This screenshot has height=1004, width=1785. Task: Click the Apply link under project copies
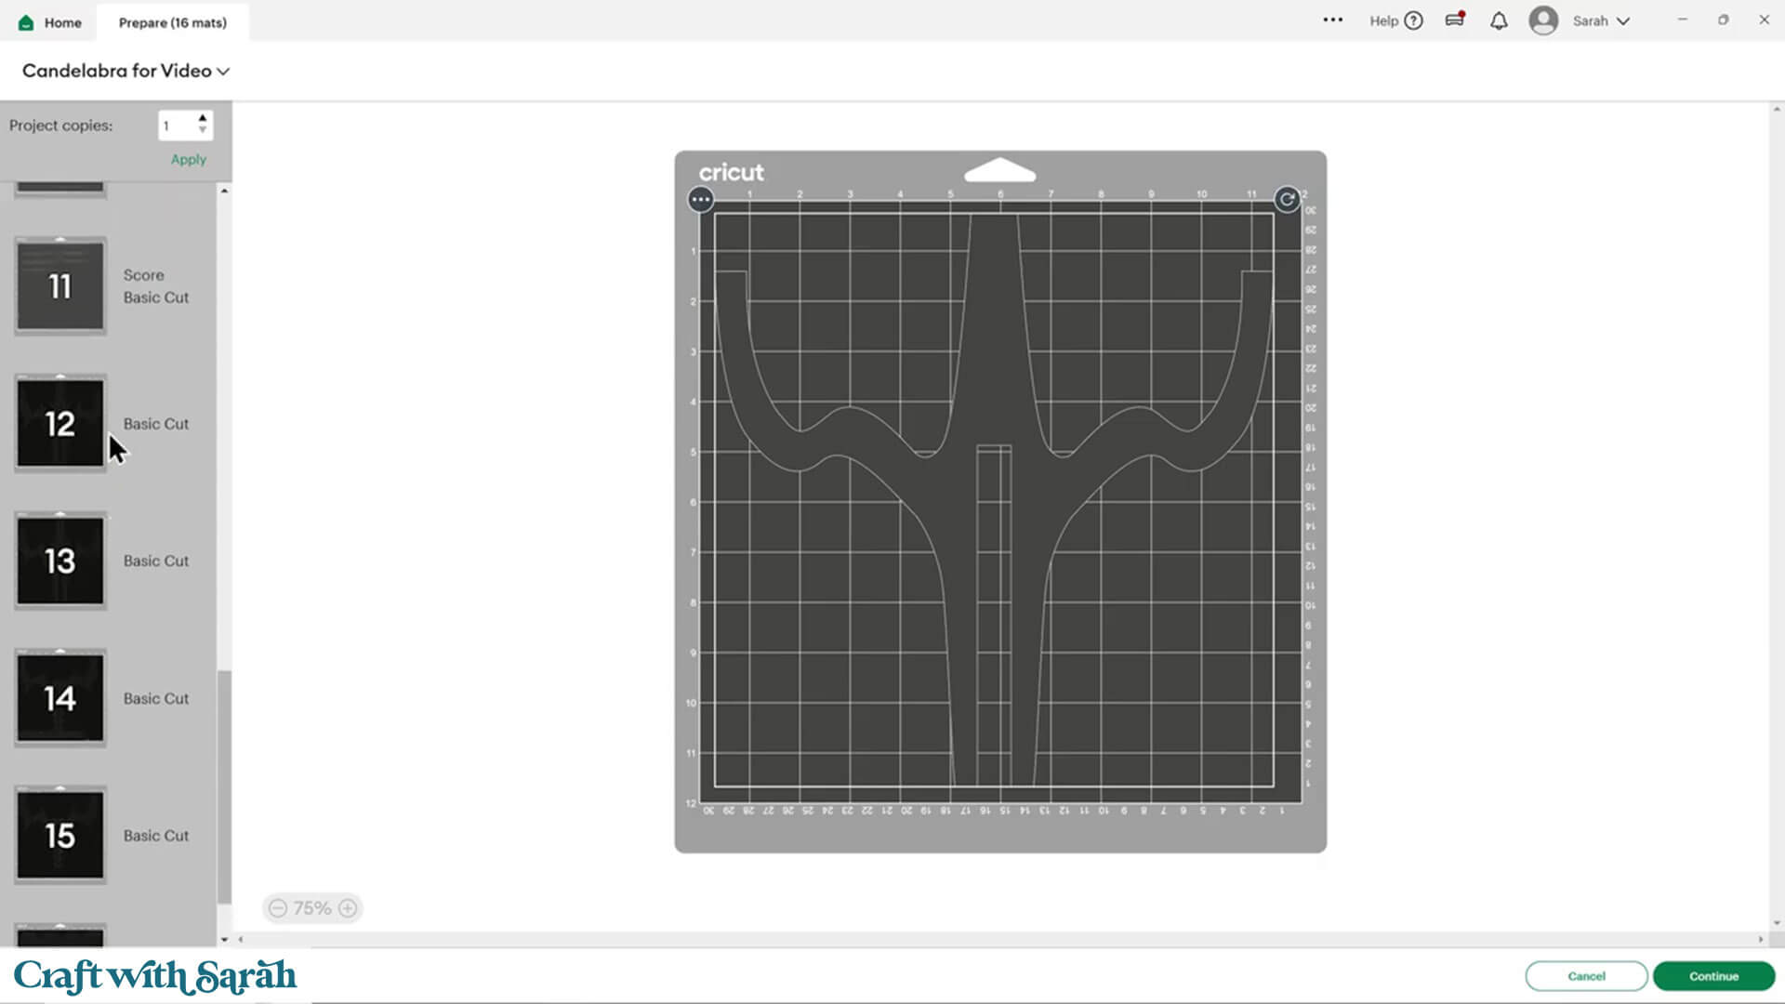click(x=188, y=160)
